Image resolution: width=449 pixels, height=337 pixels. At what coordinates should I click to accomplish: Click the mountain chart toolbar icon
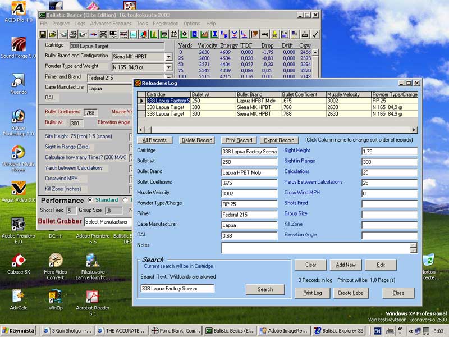coord(204,34)
